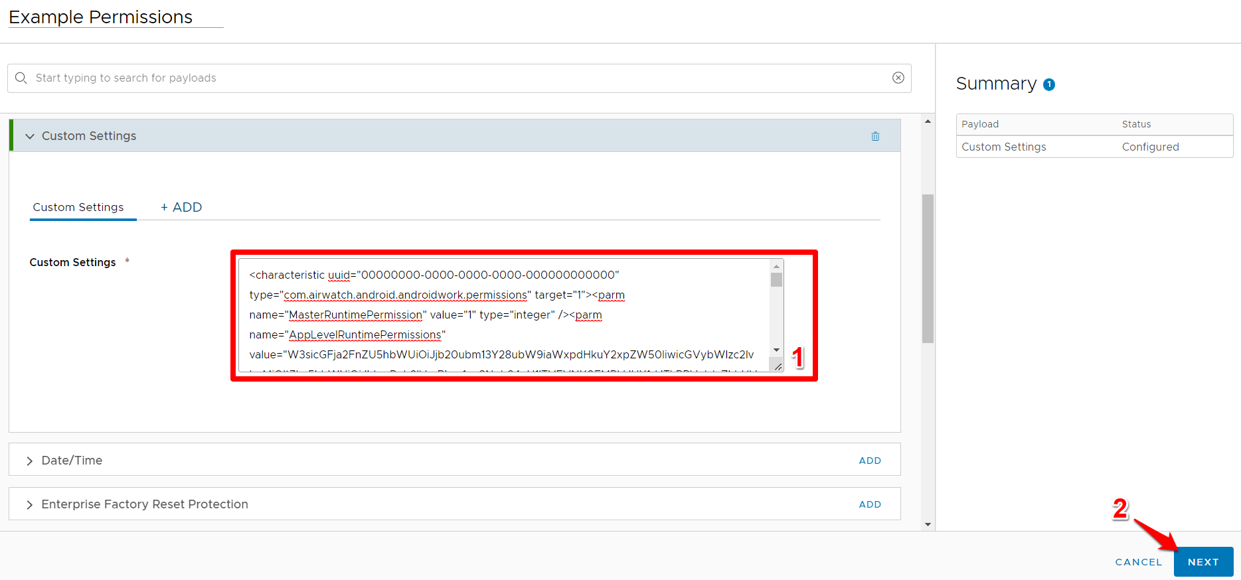The height and width of the screenshot is (580, 1241).
Task: Select the Custom Settings row in Summary
Action: pyautogui.click(x=1094, y=147)
